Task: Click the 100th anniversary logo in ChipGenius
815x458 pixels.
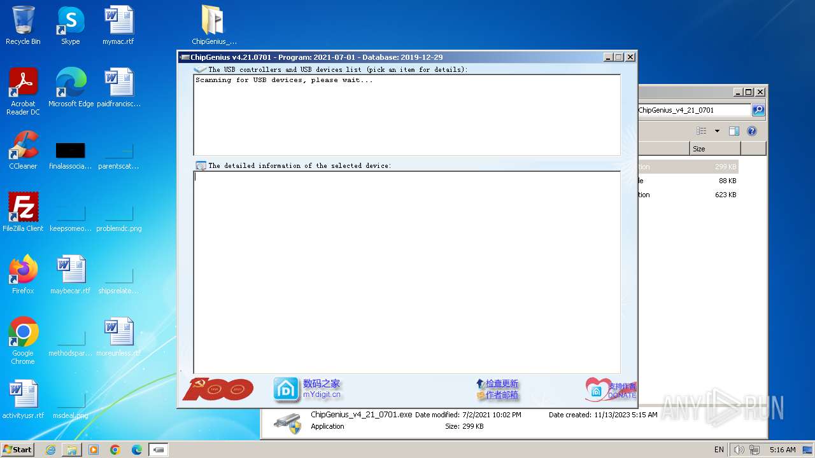Action: coord(218,389)
